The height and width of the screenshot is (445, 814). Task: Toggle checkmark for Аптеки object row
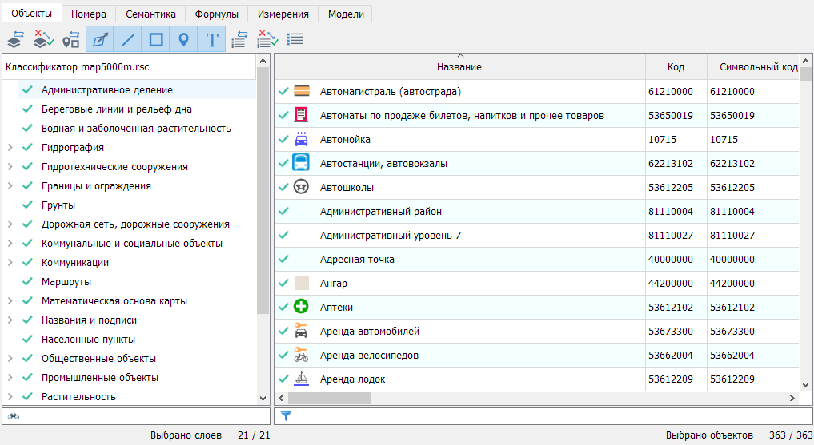[283, 308]
